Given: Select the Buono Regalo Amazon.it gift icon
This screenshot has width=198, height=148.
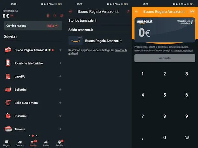Looking at the screenshot, I should [x=8, y=50].
